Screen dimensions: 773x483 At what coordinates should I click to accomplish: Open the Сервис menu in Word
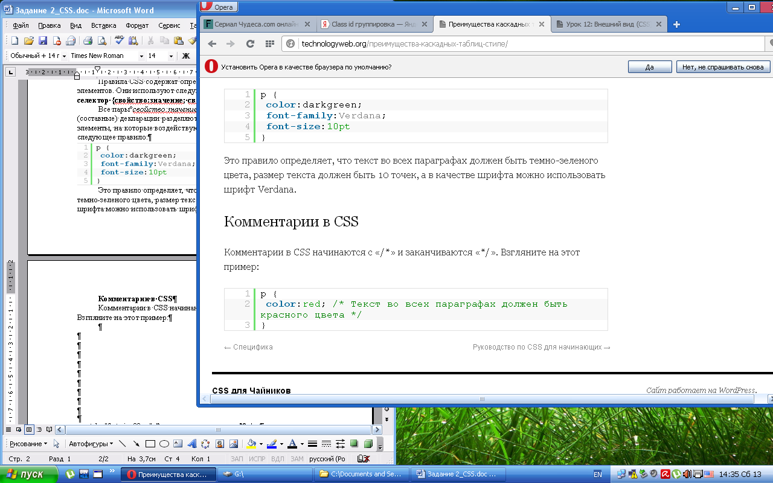coord(169,26)
